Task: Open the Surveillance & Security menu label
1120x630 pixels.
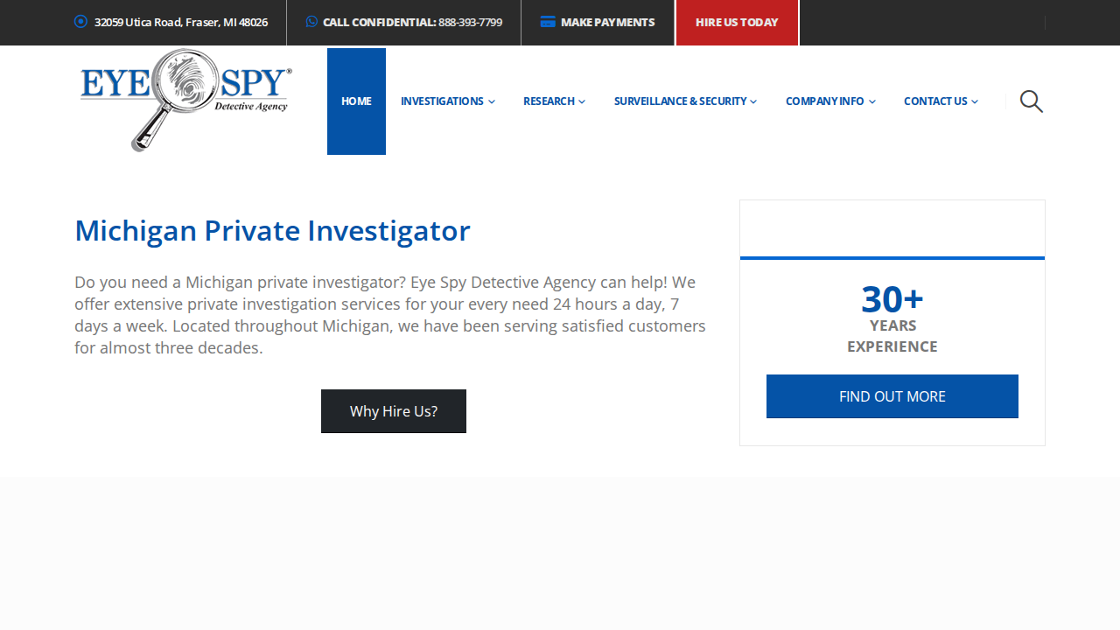Action: 680,101
